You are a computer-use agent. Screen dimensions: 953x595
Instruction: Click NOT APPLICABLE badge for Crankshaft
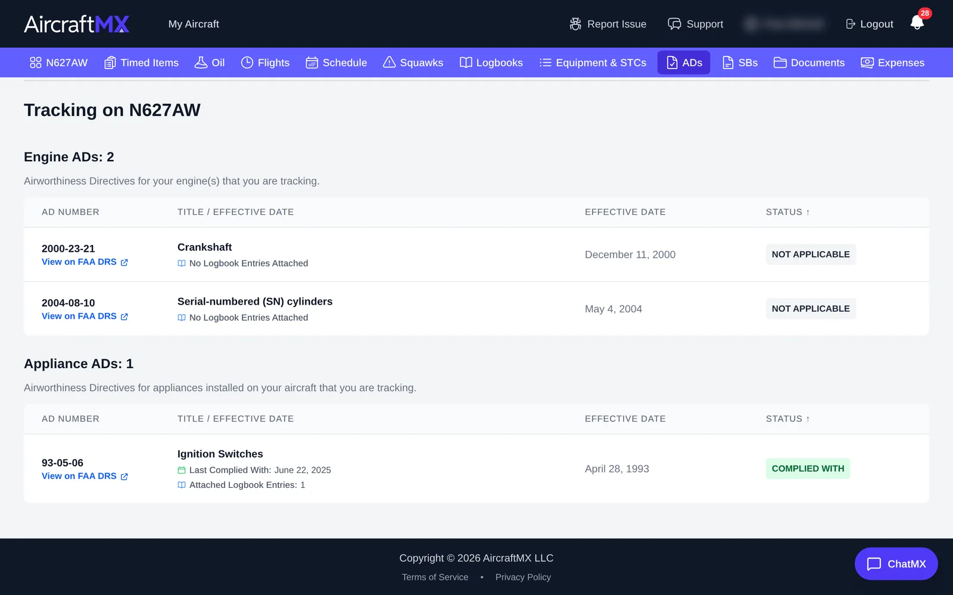(811, 254)
